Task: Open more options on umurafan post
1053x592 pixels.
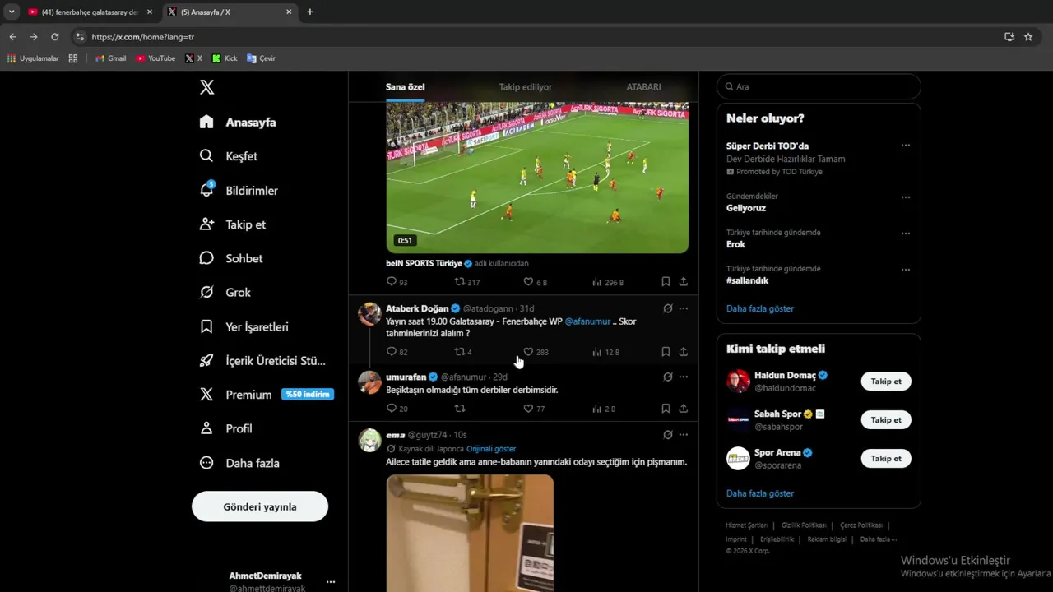Action: 683,377
